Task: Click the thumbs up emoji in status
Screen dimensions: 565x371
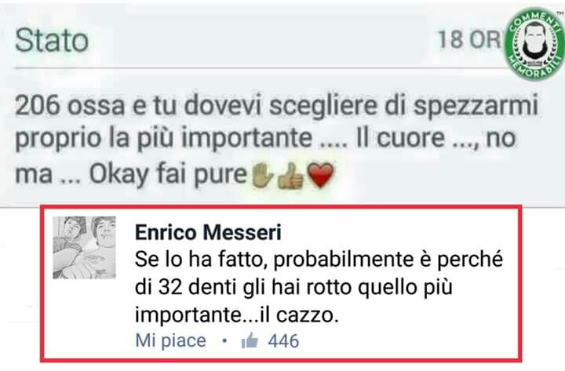Action: [290, 176]
